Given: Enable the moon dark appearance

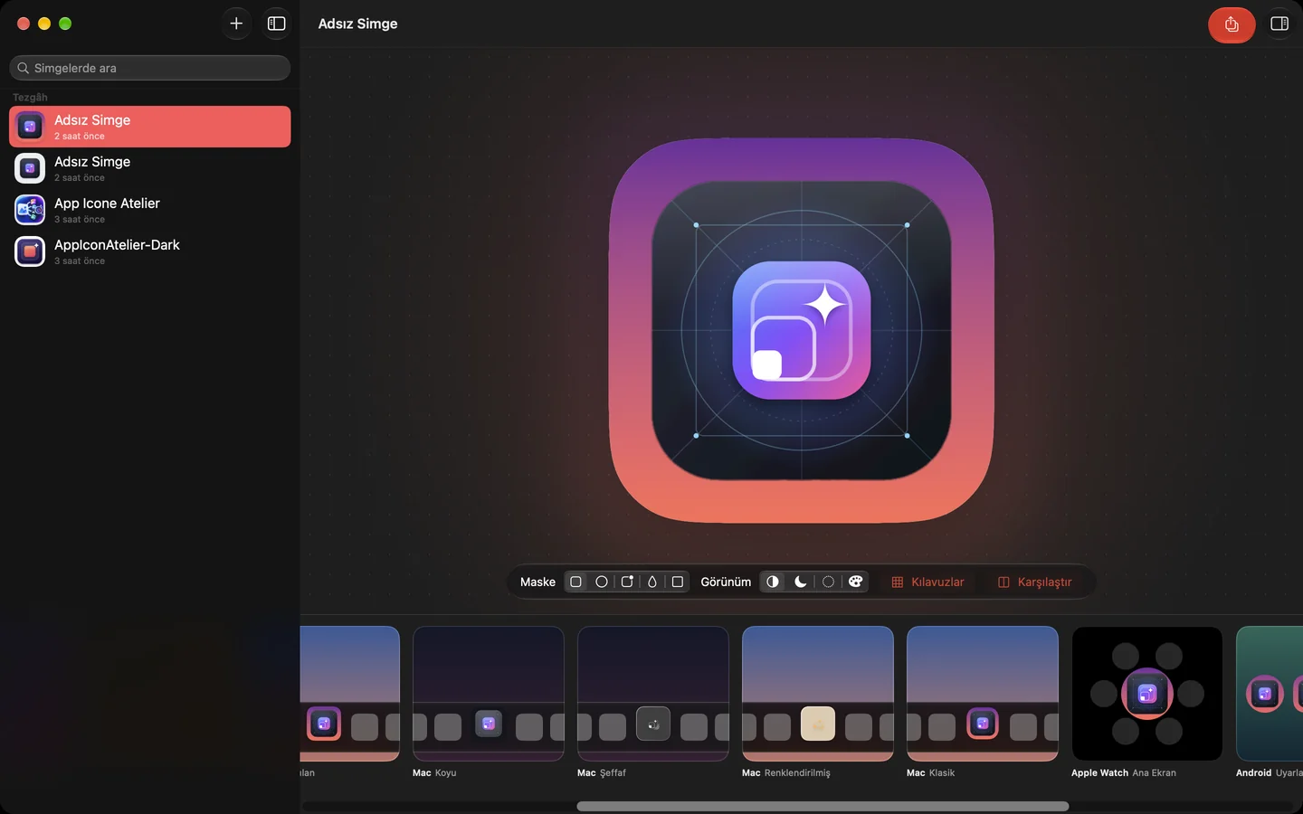Looking at the screenshot, I should pos(801,582).
